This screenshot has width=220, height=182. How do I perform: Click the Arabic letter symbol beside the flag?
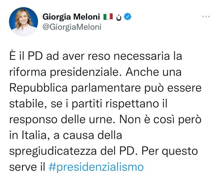click(119, 17)
